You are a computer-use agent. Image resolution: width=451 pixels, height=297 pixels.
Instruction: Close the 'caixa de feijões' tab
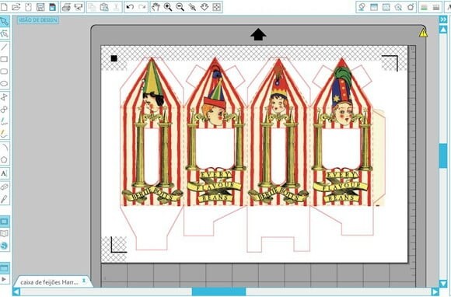click(84, 280)
